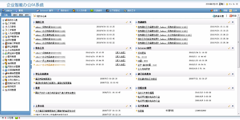The height and width of the screenshot is (120, 240).
Task: Open 个人文件柜 in the top toolbar
Action: 80,11
